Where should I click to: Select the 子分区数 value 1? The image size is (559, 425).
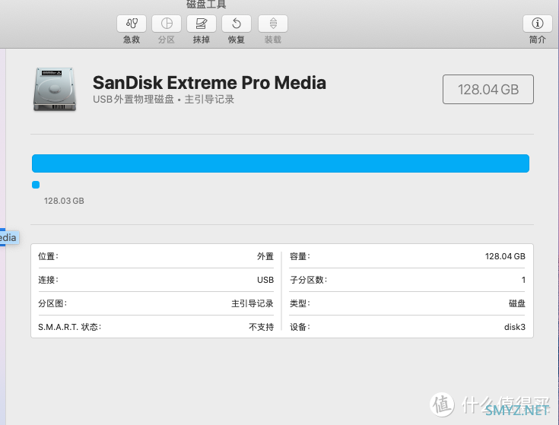tap(523, 280)
